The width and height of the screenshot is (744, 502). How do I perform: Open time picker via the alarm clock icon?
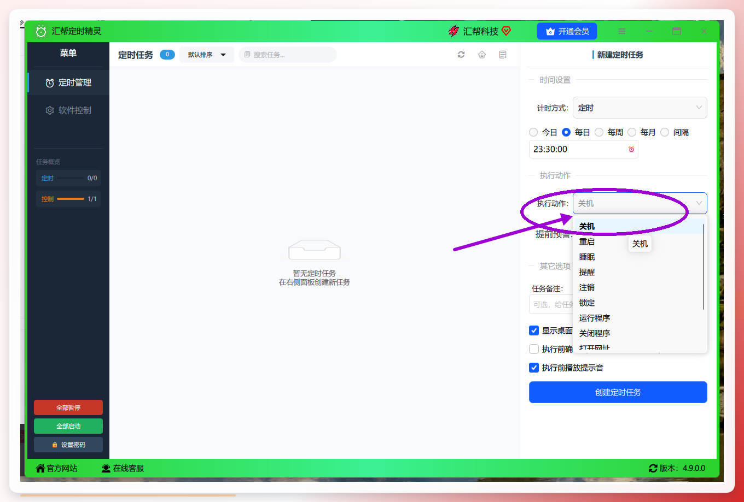pyautogui.click(x=631, y=149)
